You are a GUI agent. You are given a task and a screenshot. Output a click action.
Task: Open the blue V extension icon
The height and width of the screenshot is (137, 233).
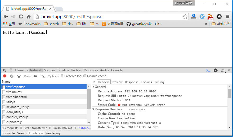(202, 17)
